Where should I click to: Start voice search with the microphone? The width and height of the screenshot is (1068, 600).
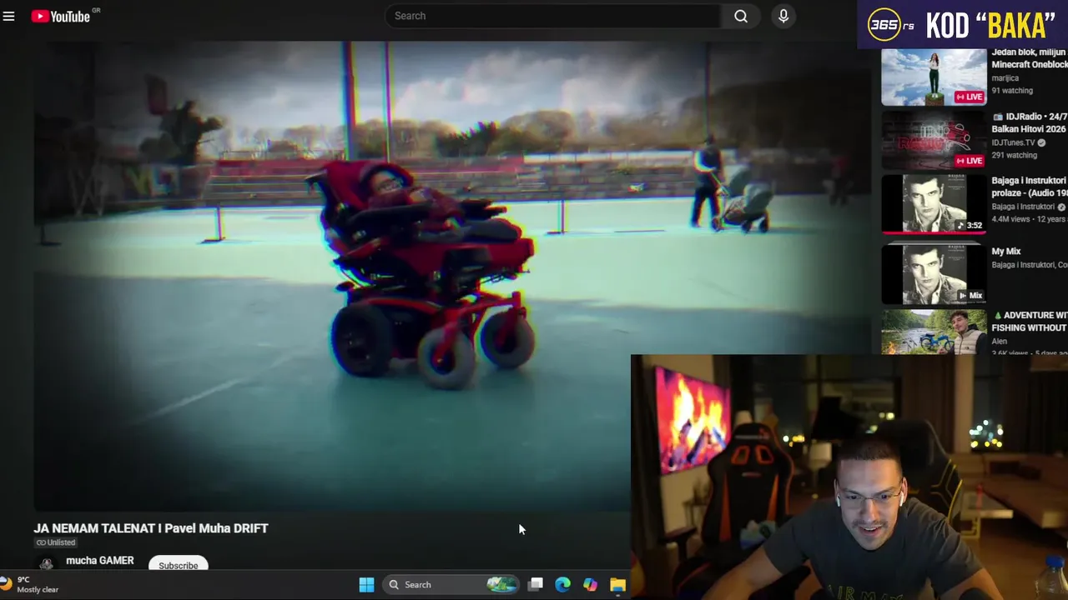pos(783,16)
